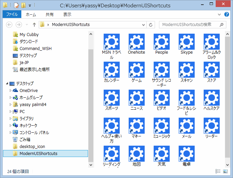Open Explorer help with question mark icon
Viewport: 233px width, 178px height.
click(227, 14)
